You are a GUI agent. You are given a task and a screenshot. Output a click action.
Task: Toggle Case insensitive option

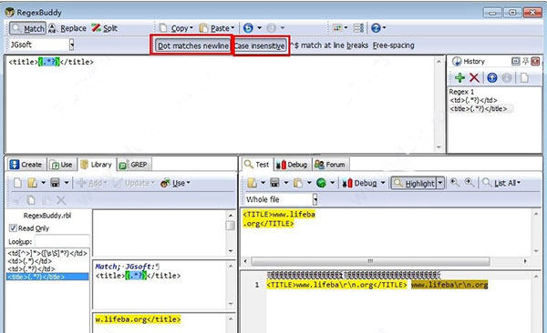(x=260, y=45)
